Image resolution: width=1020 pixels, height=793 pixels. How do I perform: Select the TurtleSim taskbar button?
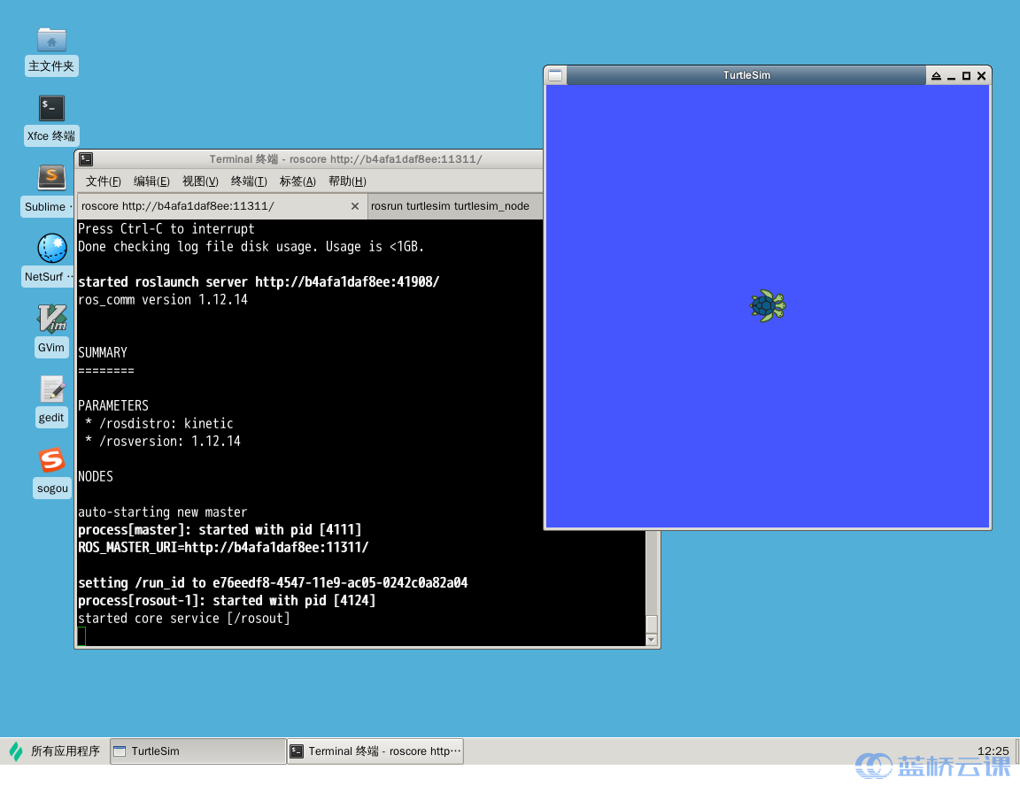pos(198,751)
